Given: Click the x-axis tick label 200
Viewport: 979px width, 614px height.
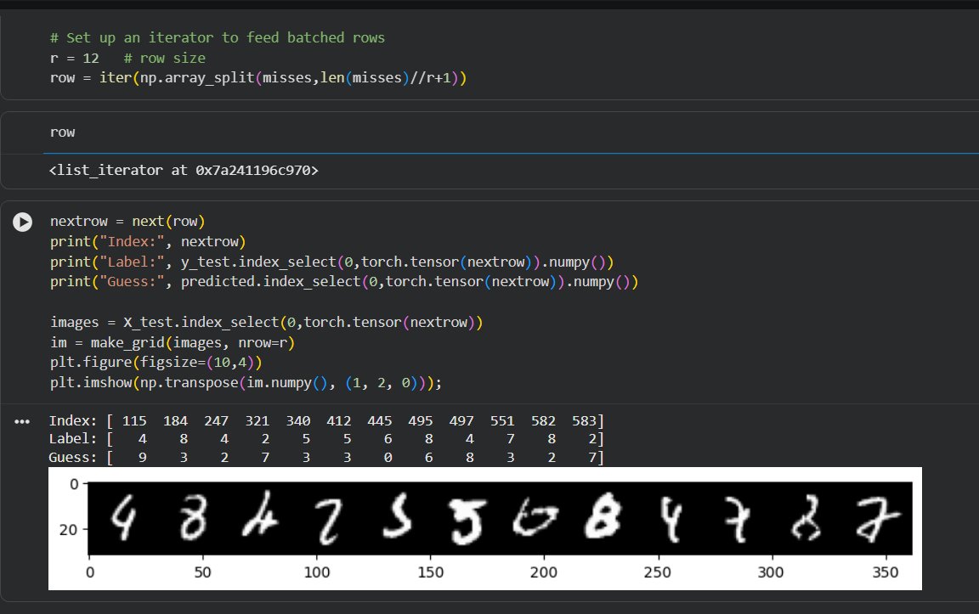Looking at the screenshot, I should point(543,572).
